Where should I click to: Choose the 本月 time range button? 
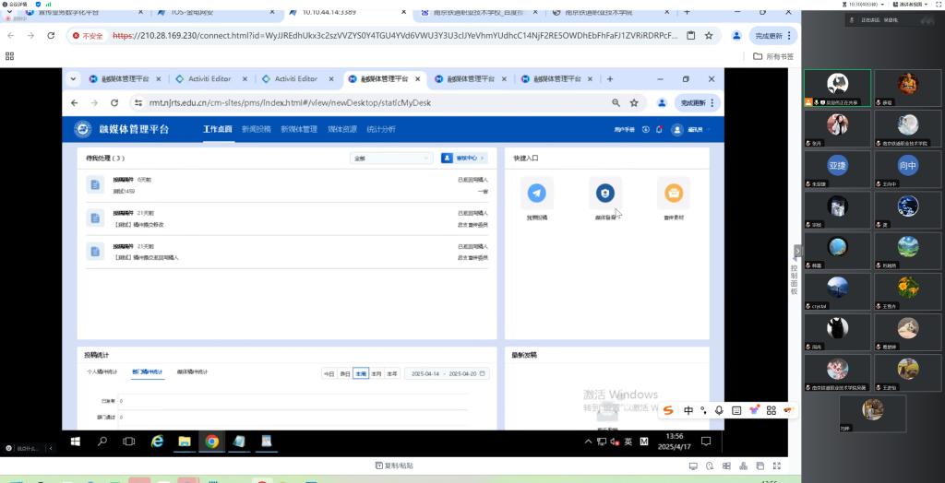coord(377,373)
